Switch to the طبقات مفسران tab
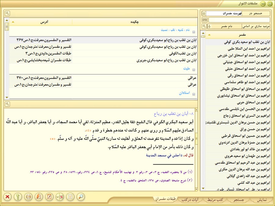Screen dimensions: 275x206 (165, 199)
